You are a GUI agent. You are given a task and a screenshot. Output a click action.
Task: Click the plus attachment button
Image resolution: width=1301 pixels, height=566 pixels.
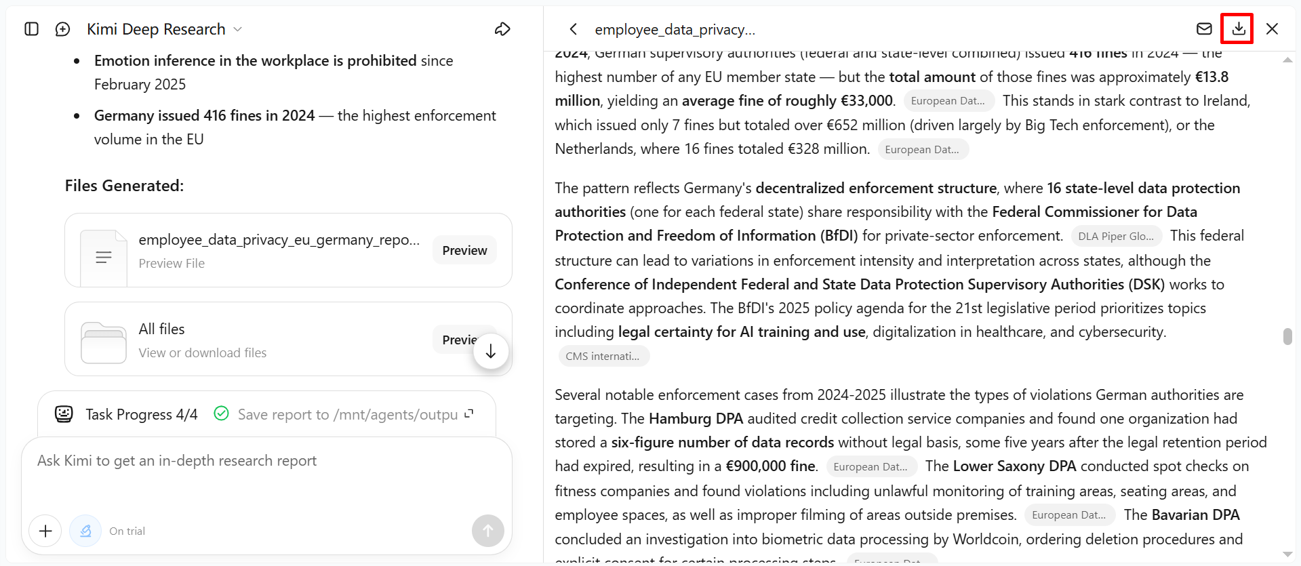(45, 531)
